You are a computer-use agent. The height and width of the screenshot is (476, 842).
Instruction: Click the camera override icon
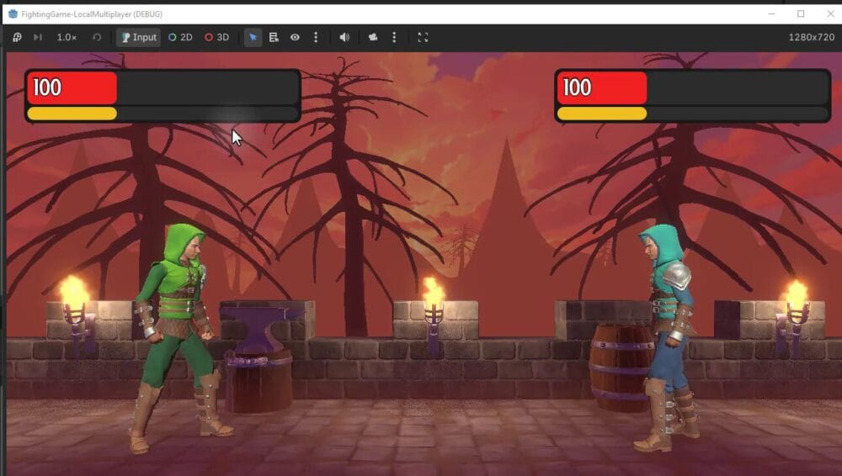point(373,37)
